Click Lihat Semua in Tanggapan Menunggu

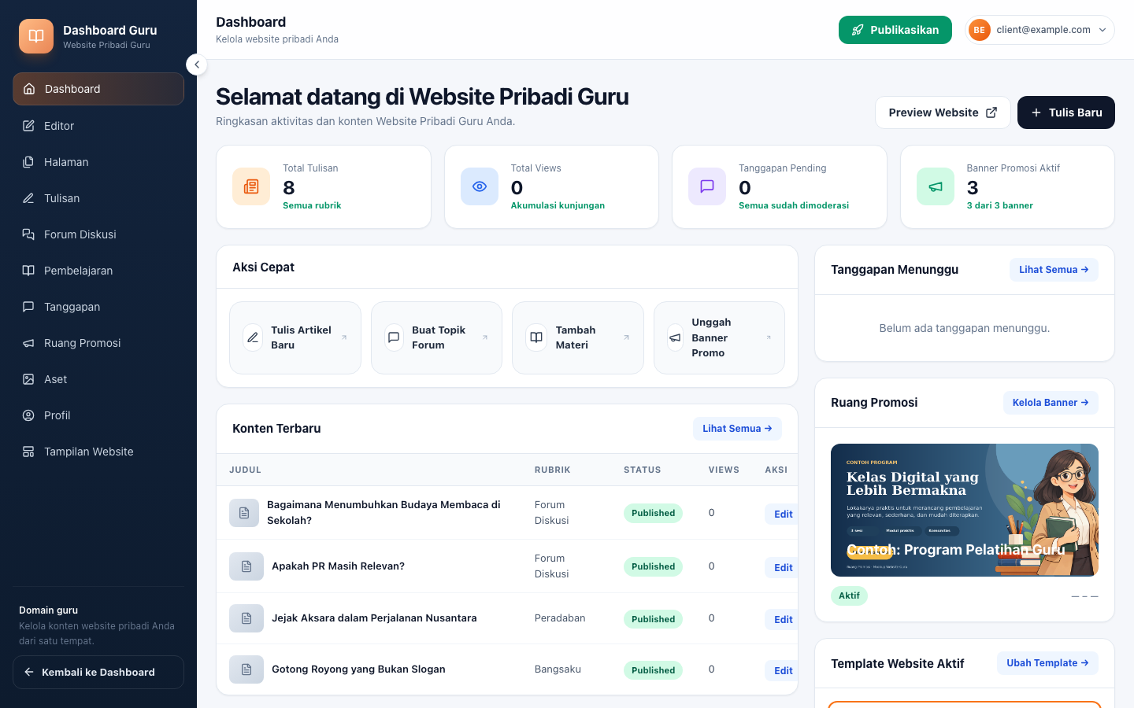coord(1054,270)
